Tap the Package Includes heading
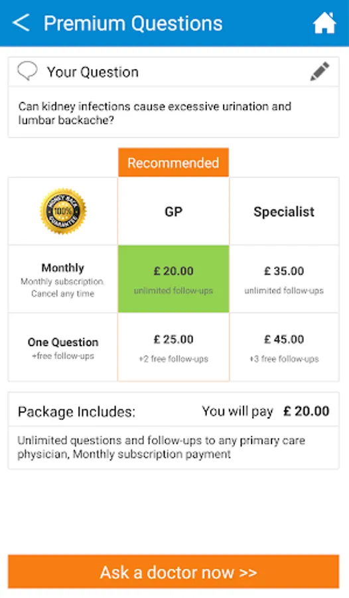Screen dimensions: 349x598 (76, 411)
